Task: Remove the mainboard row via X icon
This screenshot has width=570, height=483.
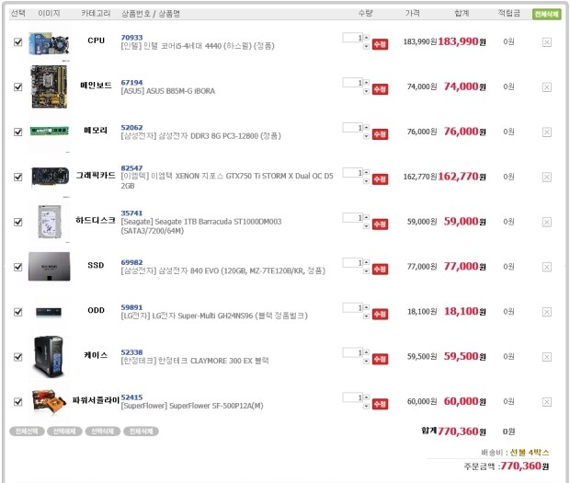Action: (547, 87)
